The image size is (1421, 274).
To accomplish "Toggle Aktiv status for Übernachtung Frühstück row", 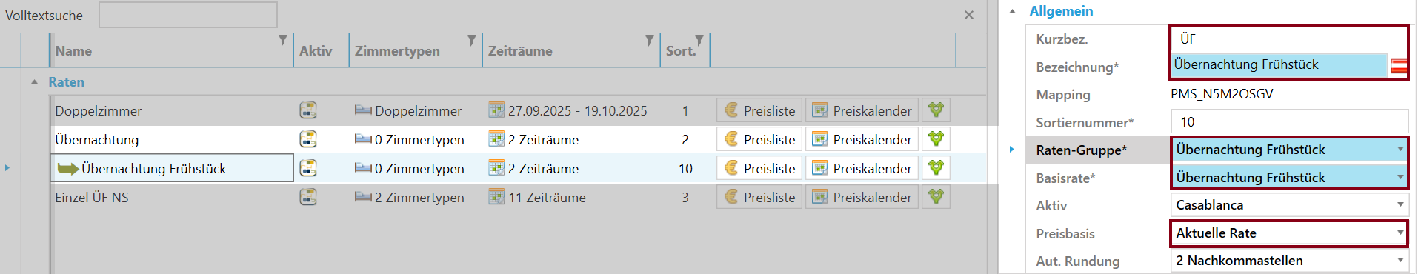I will pyautogui.click(x=308, y=168).
